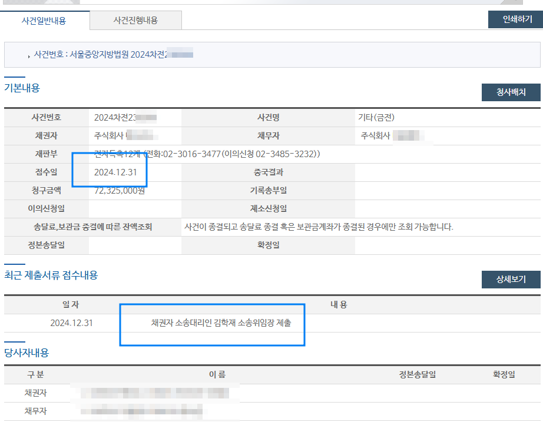This screenshot has height=422, width=543.
Task: Click the 이름 column header in 당사자내용
Action: point(217,374)
